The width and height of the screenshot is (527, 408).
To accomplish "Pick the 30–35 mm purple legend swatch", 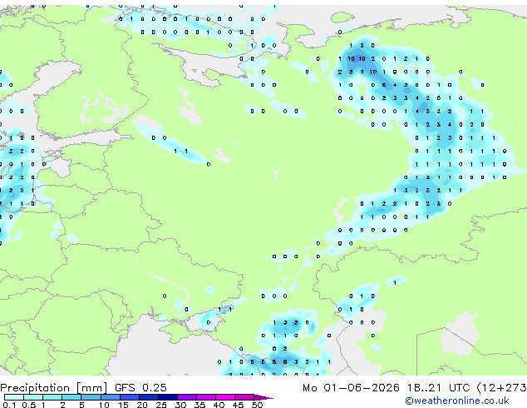I will click(x=186, y=397).
